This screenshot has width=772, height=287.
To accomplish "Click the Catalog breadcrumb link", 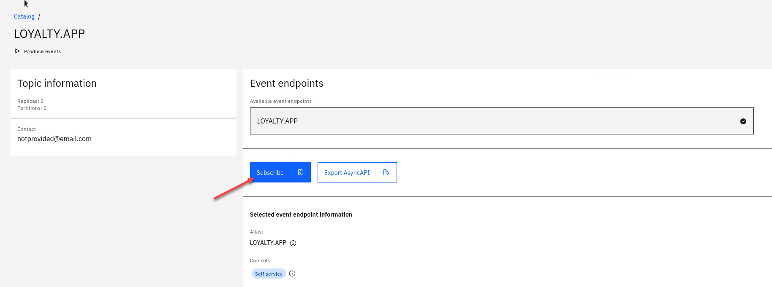I will 24,16.
